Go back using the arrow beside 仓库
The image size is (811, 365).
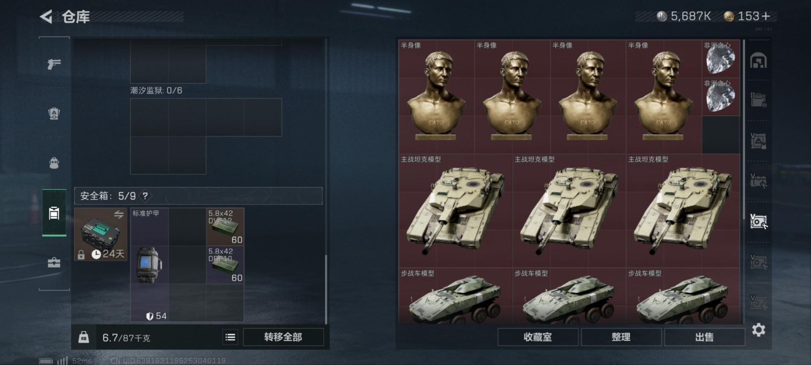point(46,17)
